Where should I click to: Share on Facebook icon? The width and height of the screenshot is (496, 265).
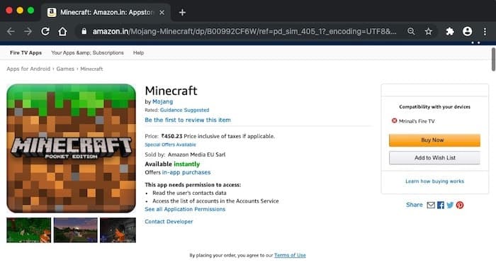[x=440, y=205]
